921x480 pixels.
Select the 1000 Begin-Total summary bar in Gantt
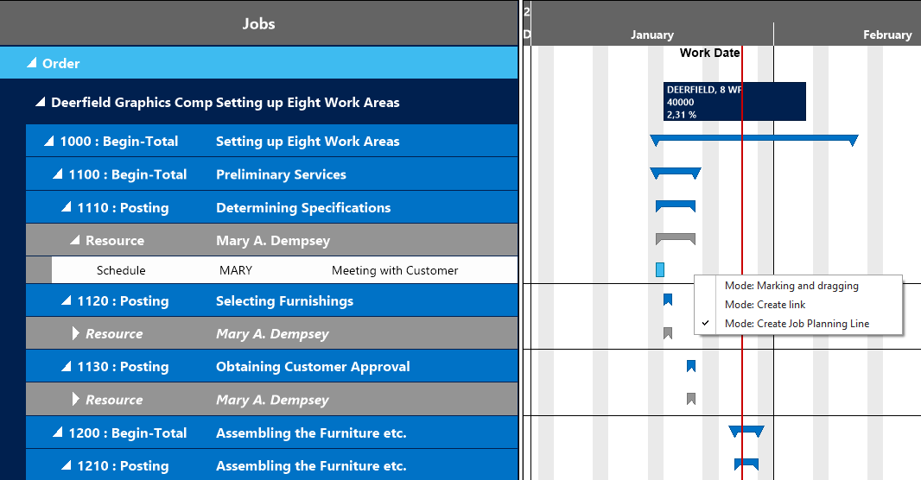[753, 138]
